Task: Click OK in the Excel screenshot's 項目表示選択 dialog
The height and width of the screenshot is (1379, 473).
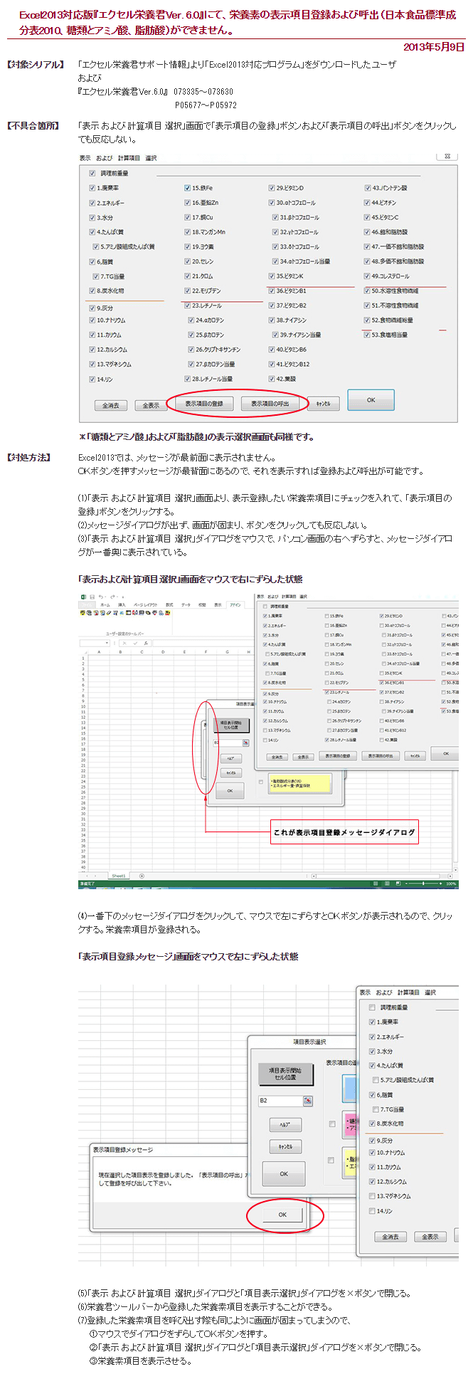Action: coord(230,790)
